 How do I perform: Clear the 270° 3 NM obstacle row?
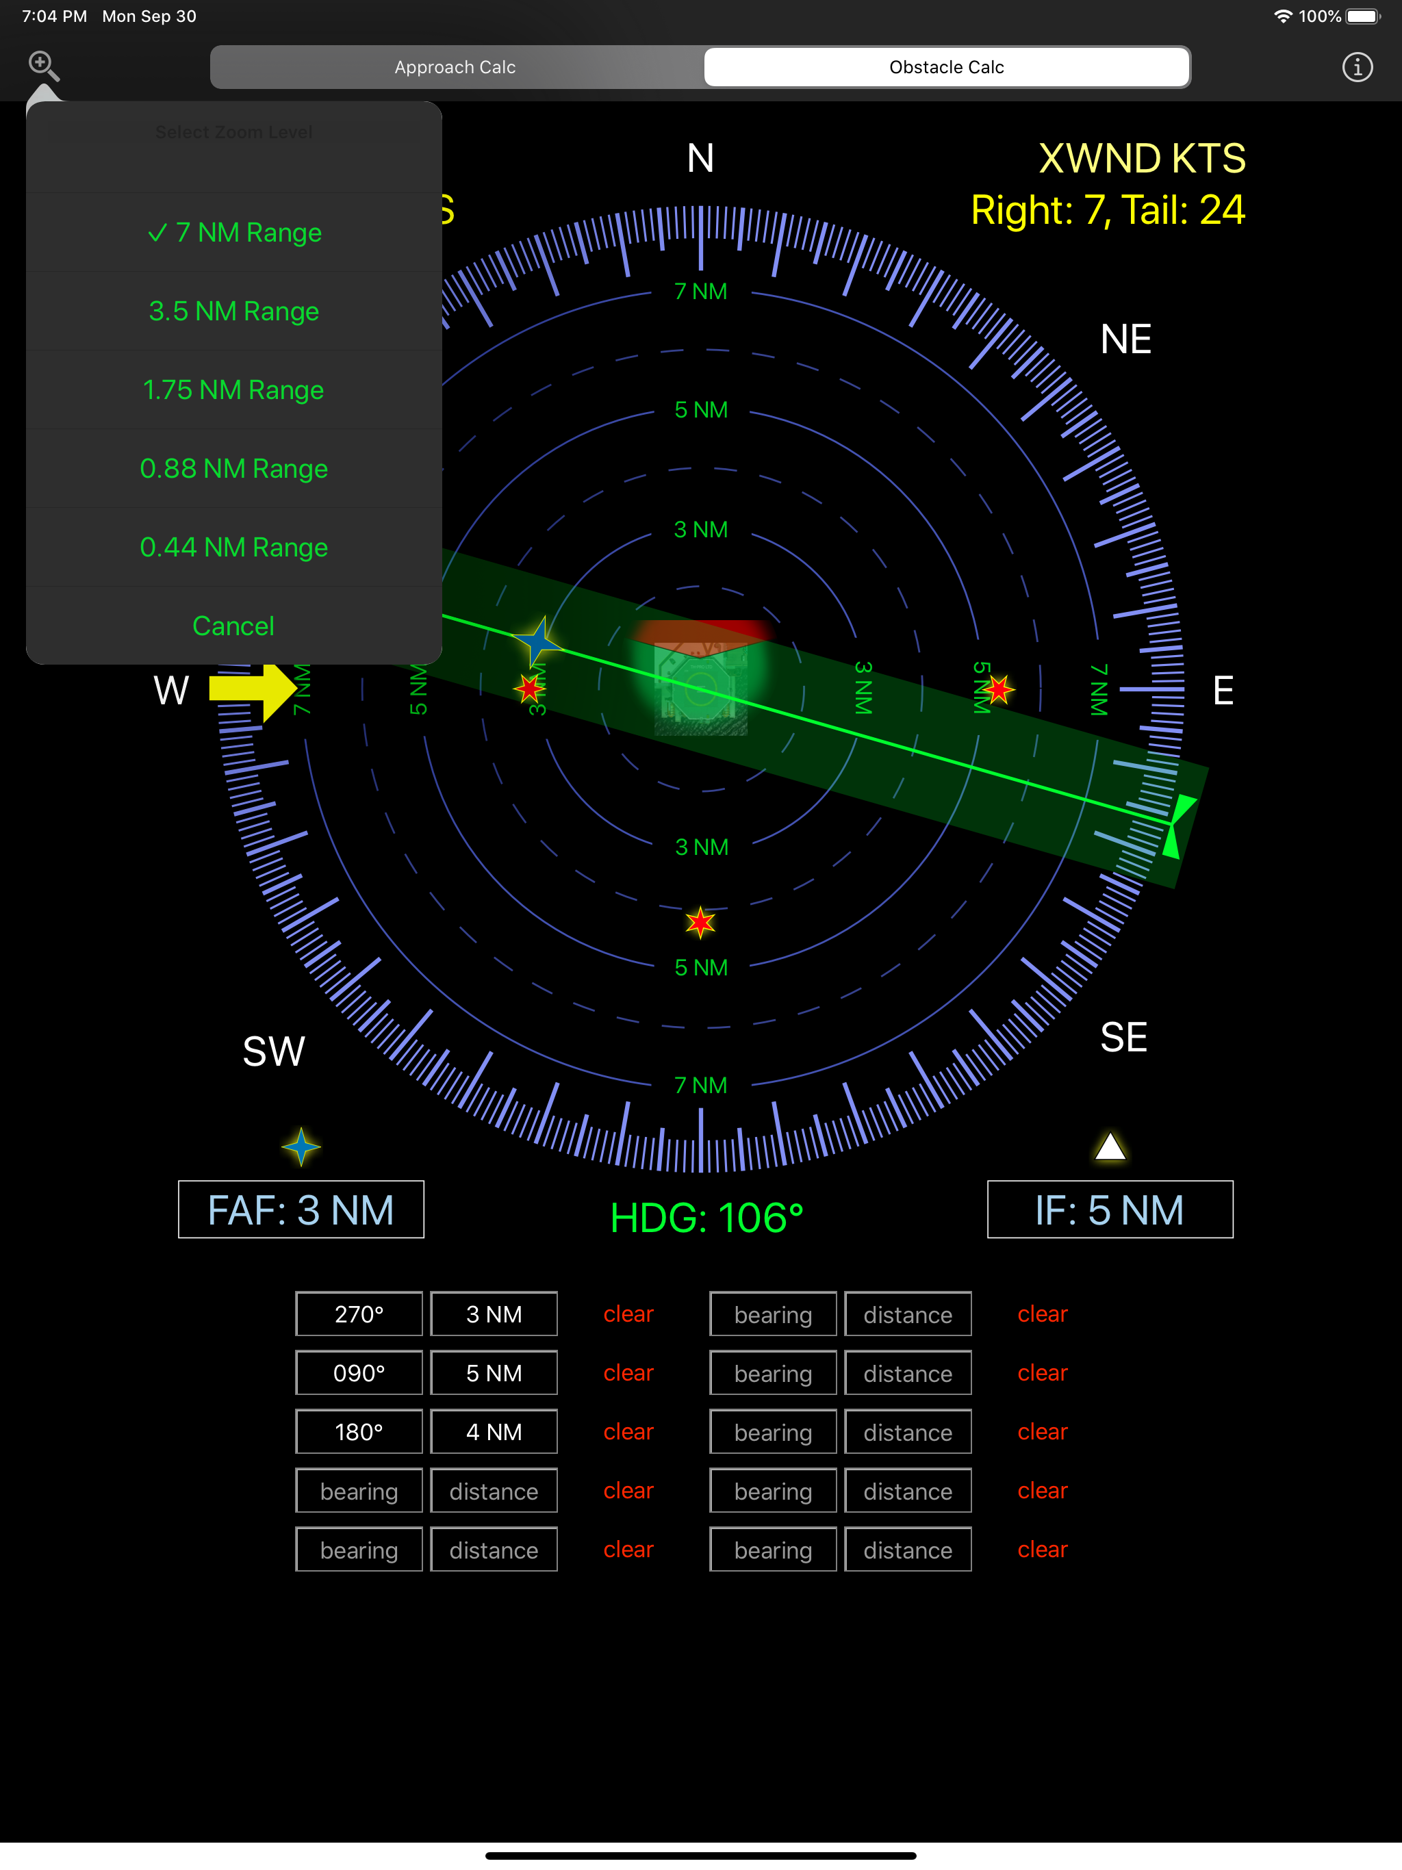point(628,1314)
